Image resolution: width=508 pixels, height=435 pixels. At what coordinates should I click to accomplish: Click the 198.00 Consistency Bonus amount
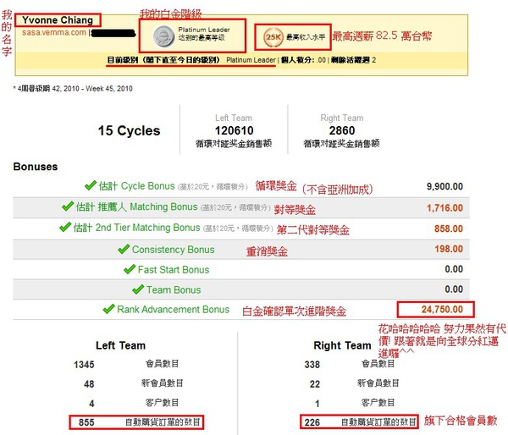tap(449, 249)
